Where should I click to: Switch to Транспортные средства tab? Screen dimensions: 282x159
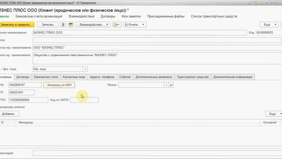[193, 77]
